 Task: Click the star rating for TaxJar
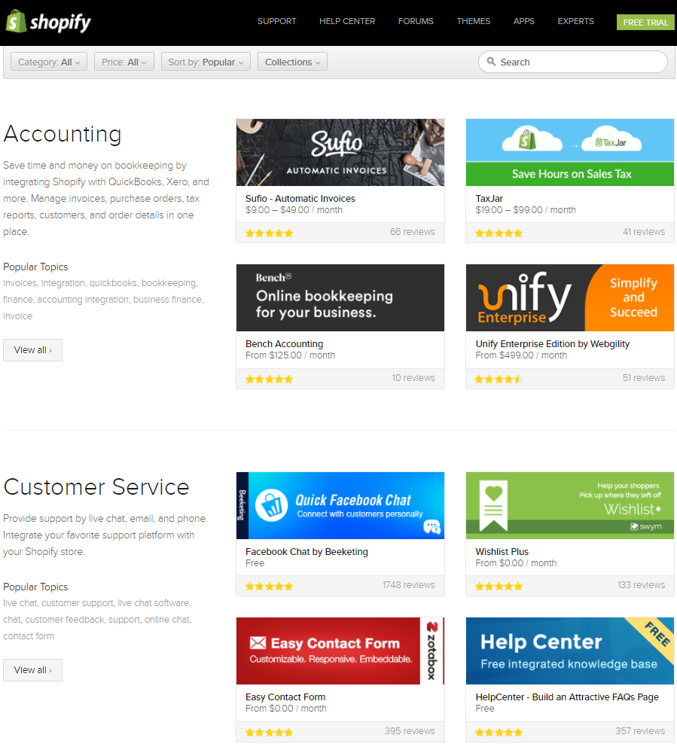pyautogui.click(x=499, y=233)
